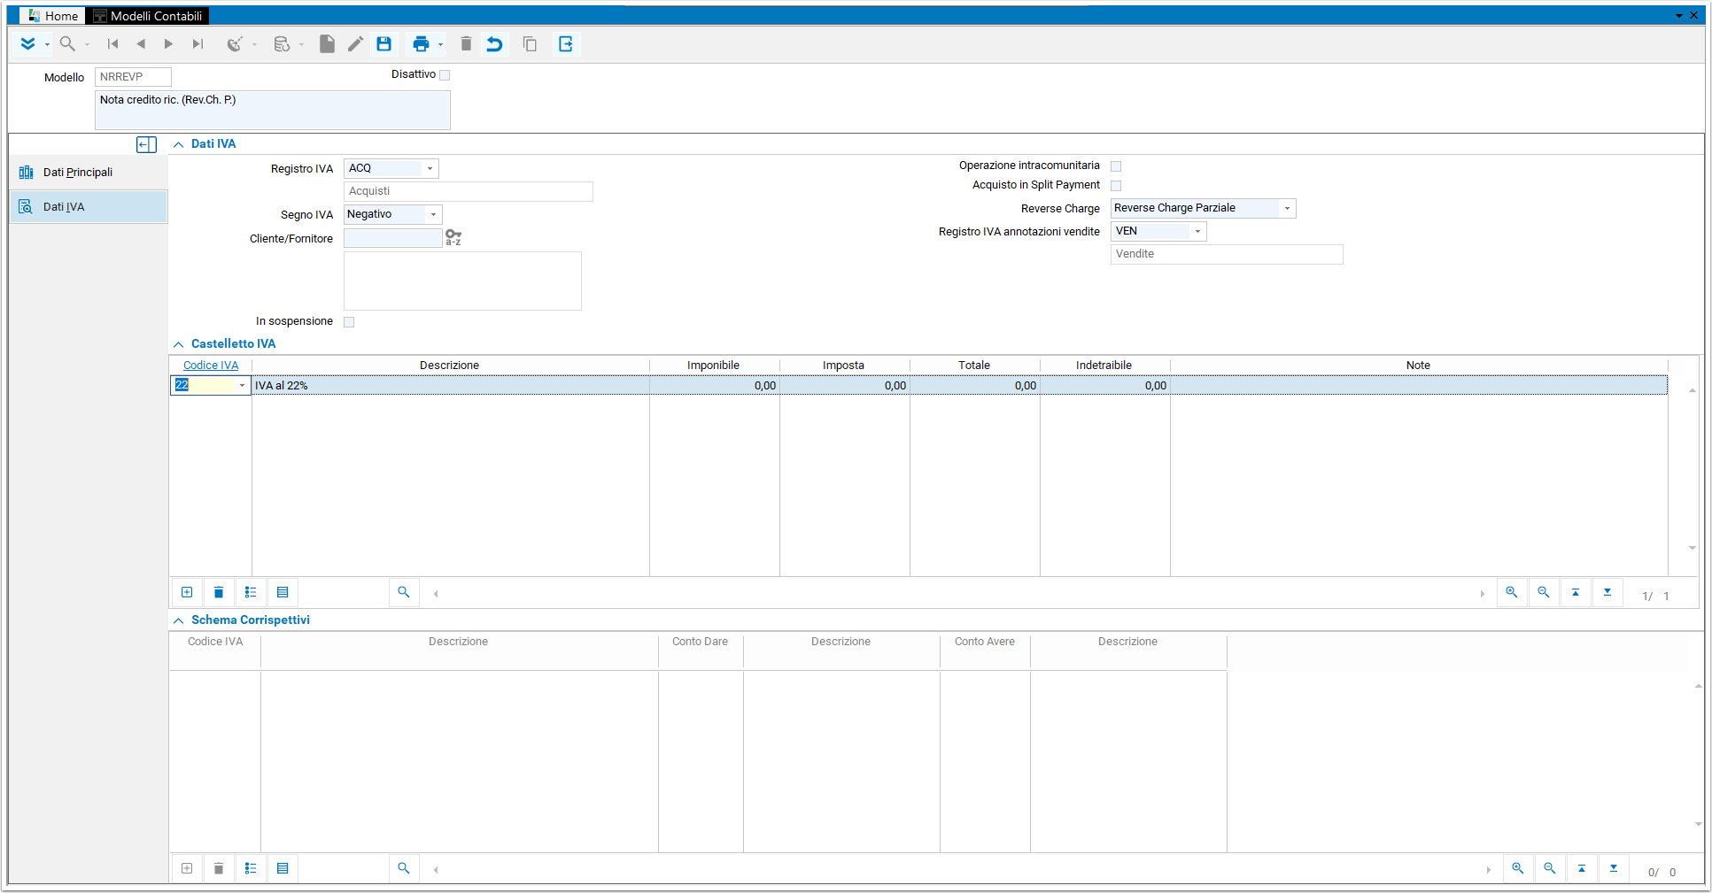This screenshot has height=893, width=1712.
Task: Go to the previous record
Action: pyautogui.click(x=141, y=44)
